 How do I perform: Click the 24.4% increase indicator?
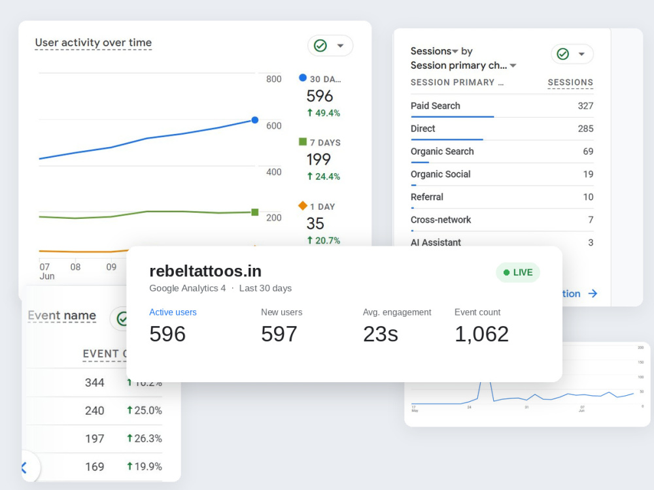click(324, 176)
